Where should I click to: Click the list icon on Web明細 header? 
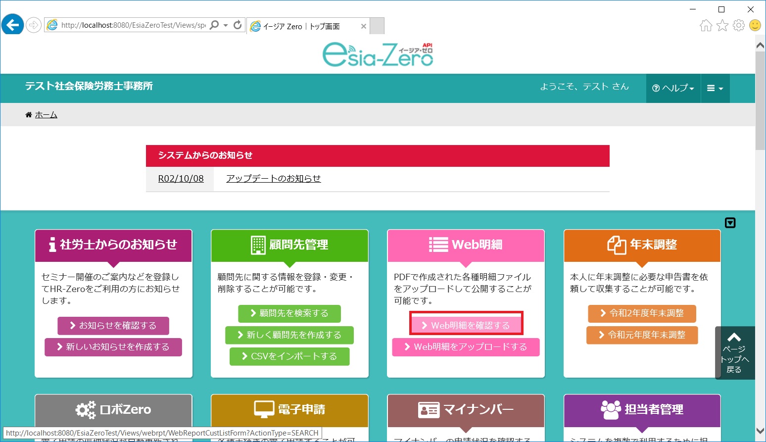pos(438,245)
